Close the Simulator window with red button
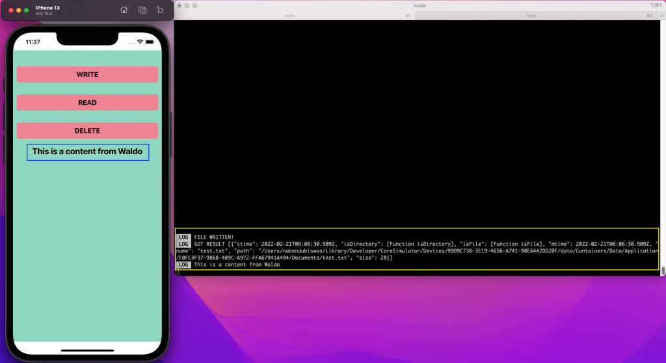666x363 pixels. (x=11, y=10)
